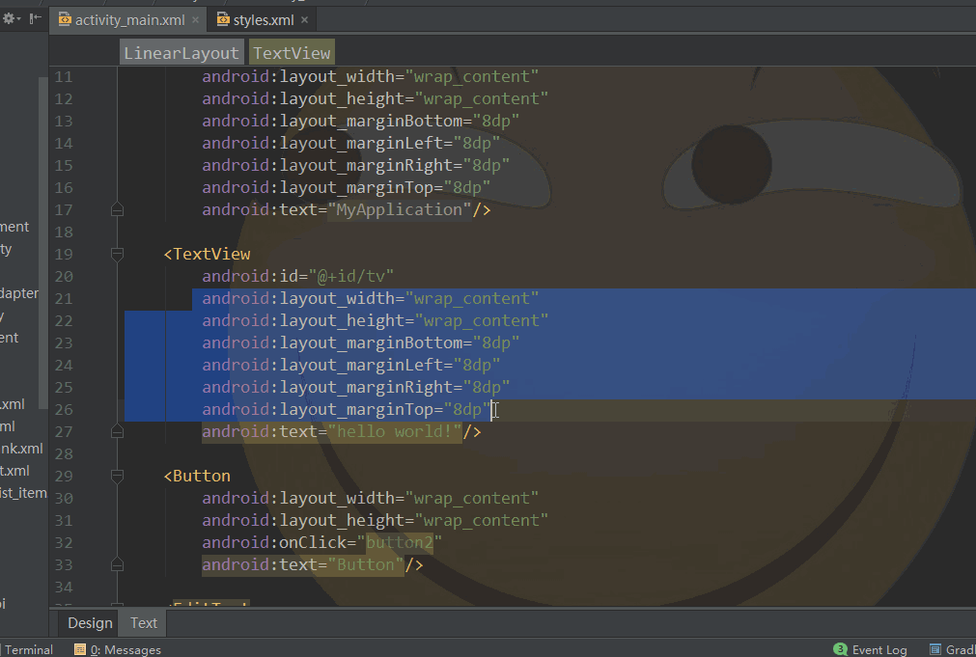The width and height of the screenshot is (976, 657).
Task: Switch to the activity_main.xml tab
Action: (129, 20)
